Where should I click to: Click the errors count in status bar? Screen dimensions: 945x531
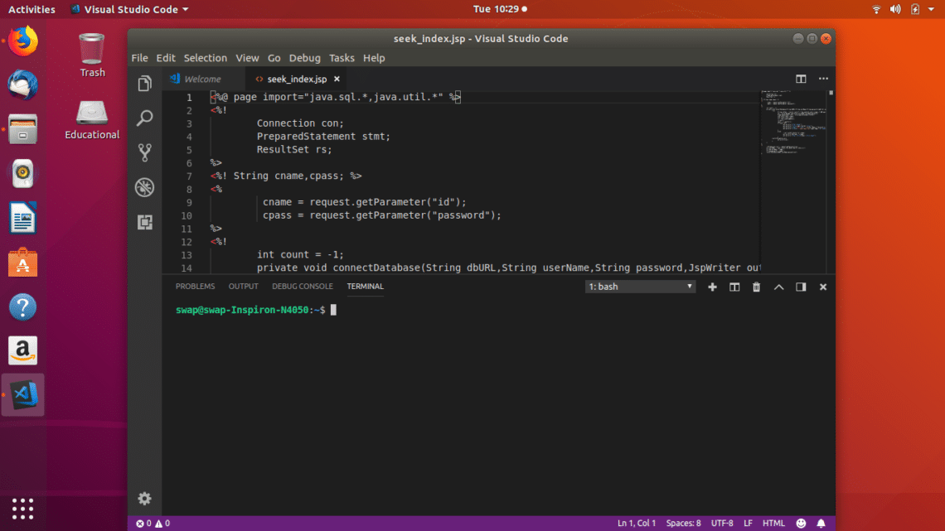pyautogui.click(x=144, y=524)
